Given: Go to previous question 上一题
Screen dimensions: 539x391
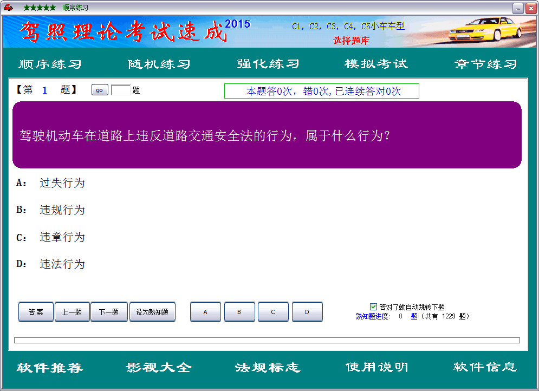Looking at the screenshot, I should (72, 312).
